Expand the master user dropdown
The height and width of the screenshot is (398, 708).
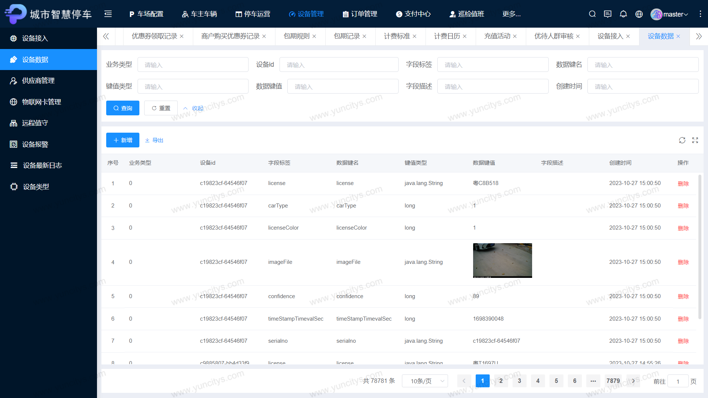coord(670,14)
